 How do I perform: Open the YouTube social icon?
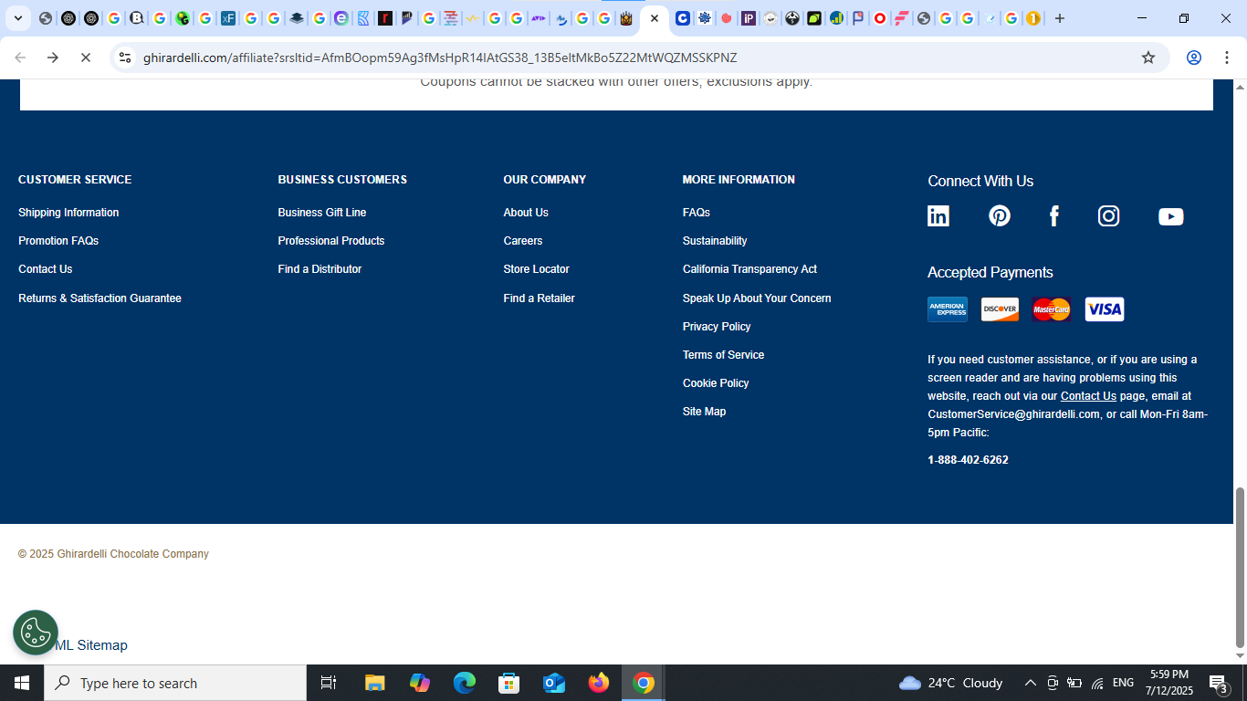(x=1171, y=216)
